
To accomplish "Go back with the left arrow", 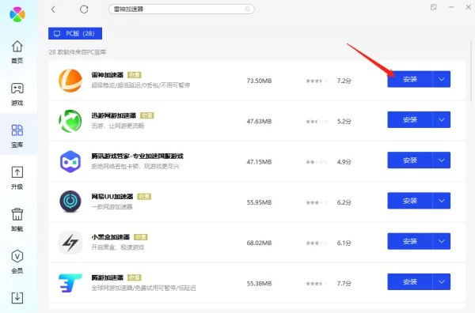I will (x=53, y=9).
